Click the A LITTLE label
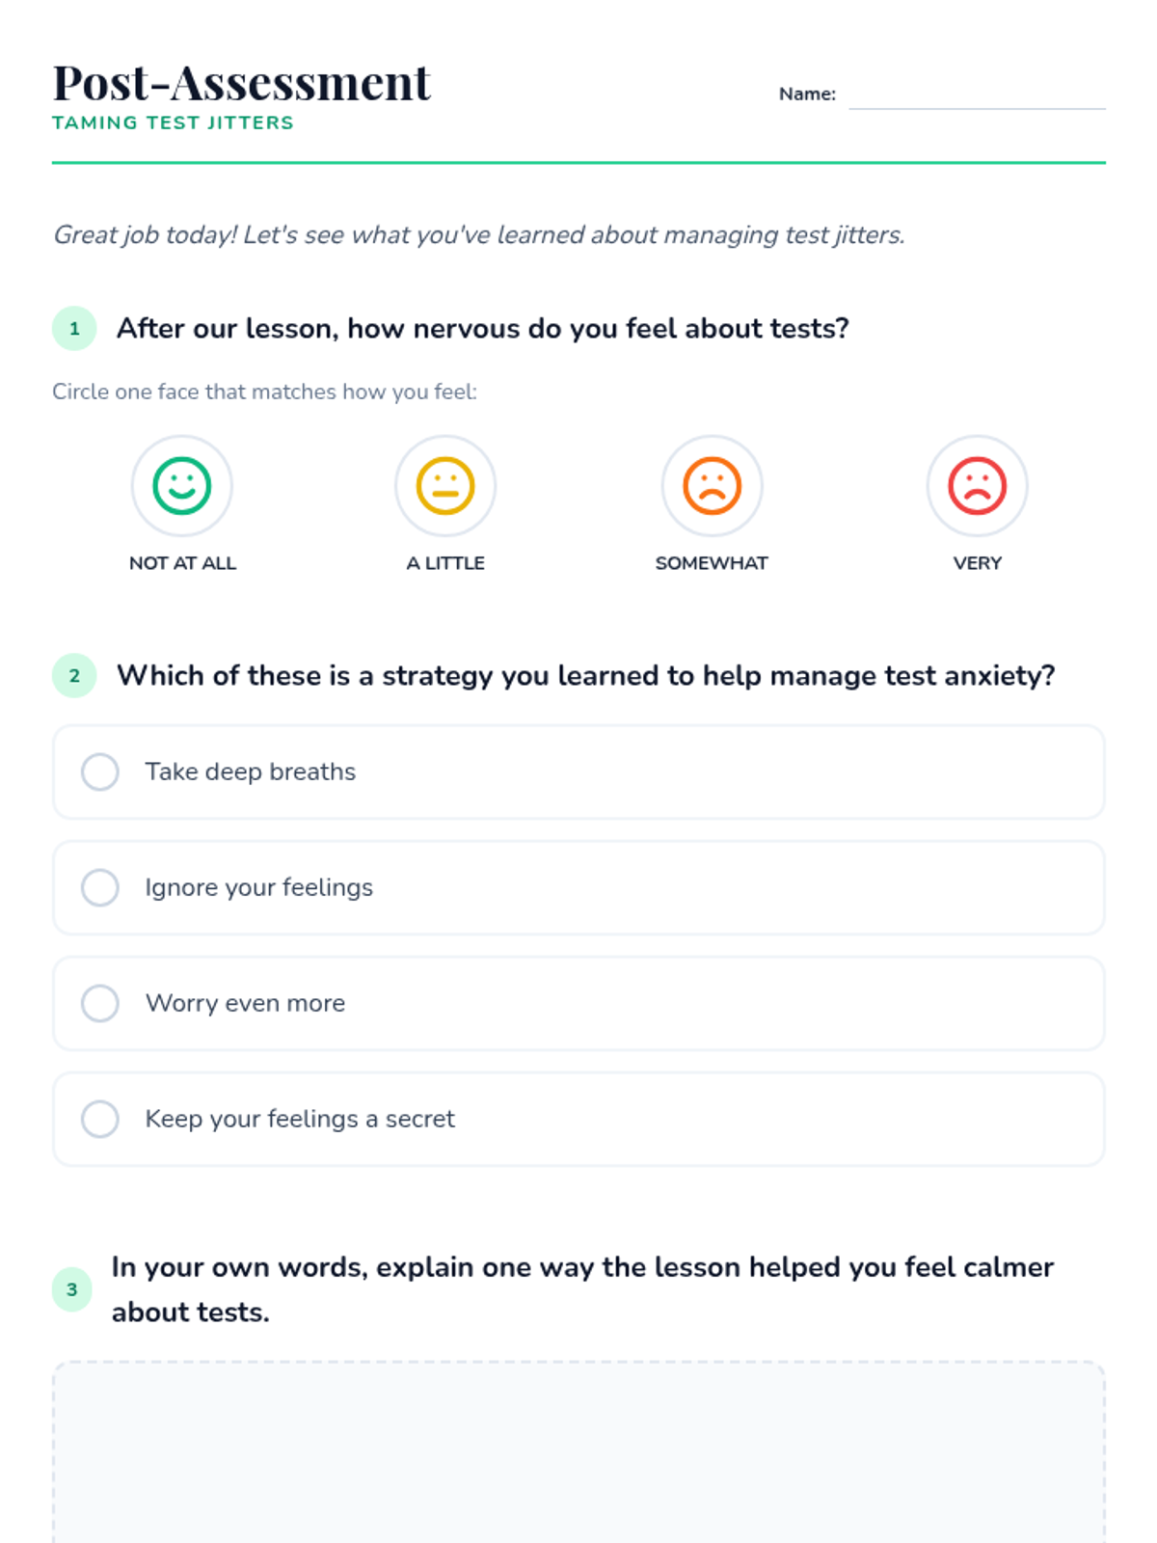Image resolution: width=1157 pixels, height=1543 pixels. (445, 563)
